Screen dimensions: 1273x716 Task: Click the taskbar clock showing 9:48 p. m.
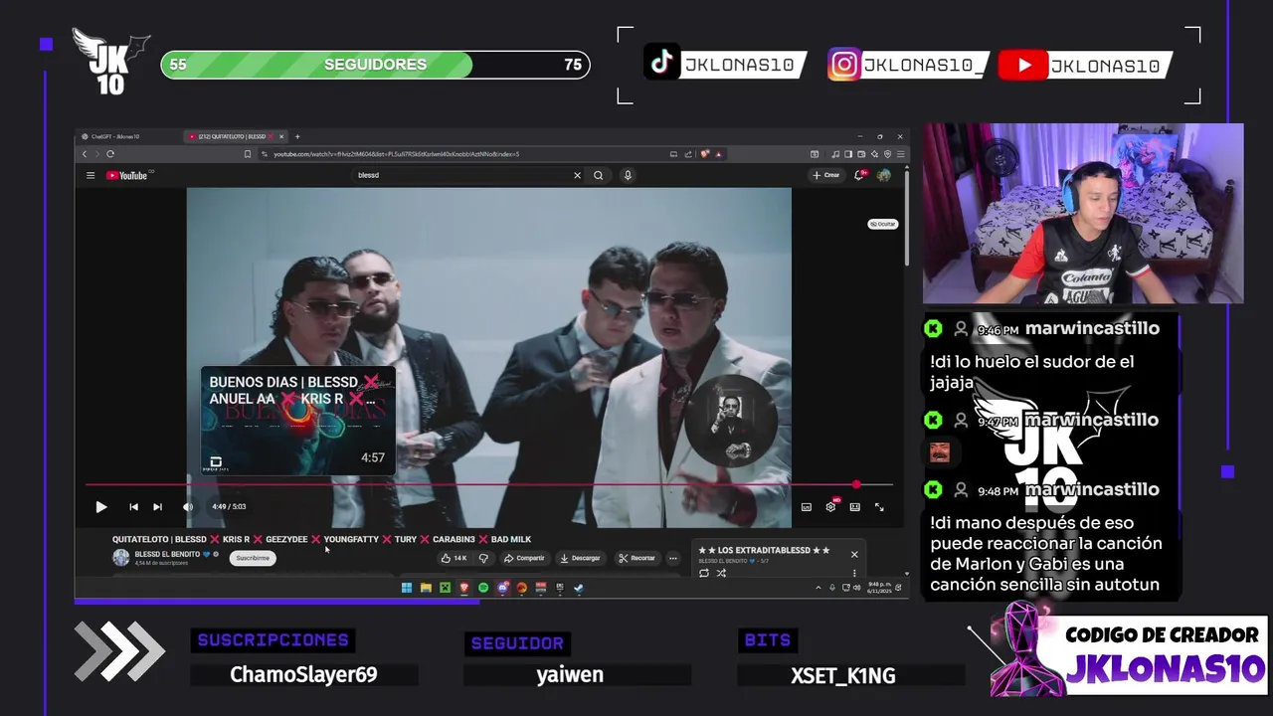click(x=879, y=588)
